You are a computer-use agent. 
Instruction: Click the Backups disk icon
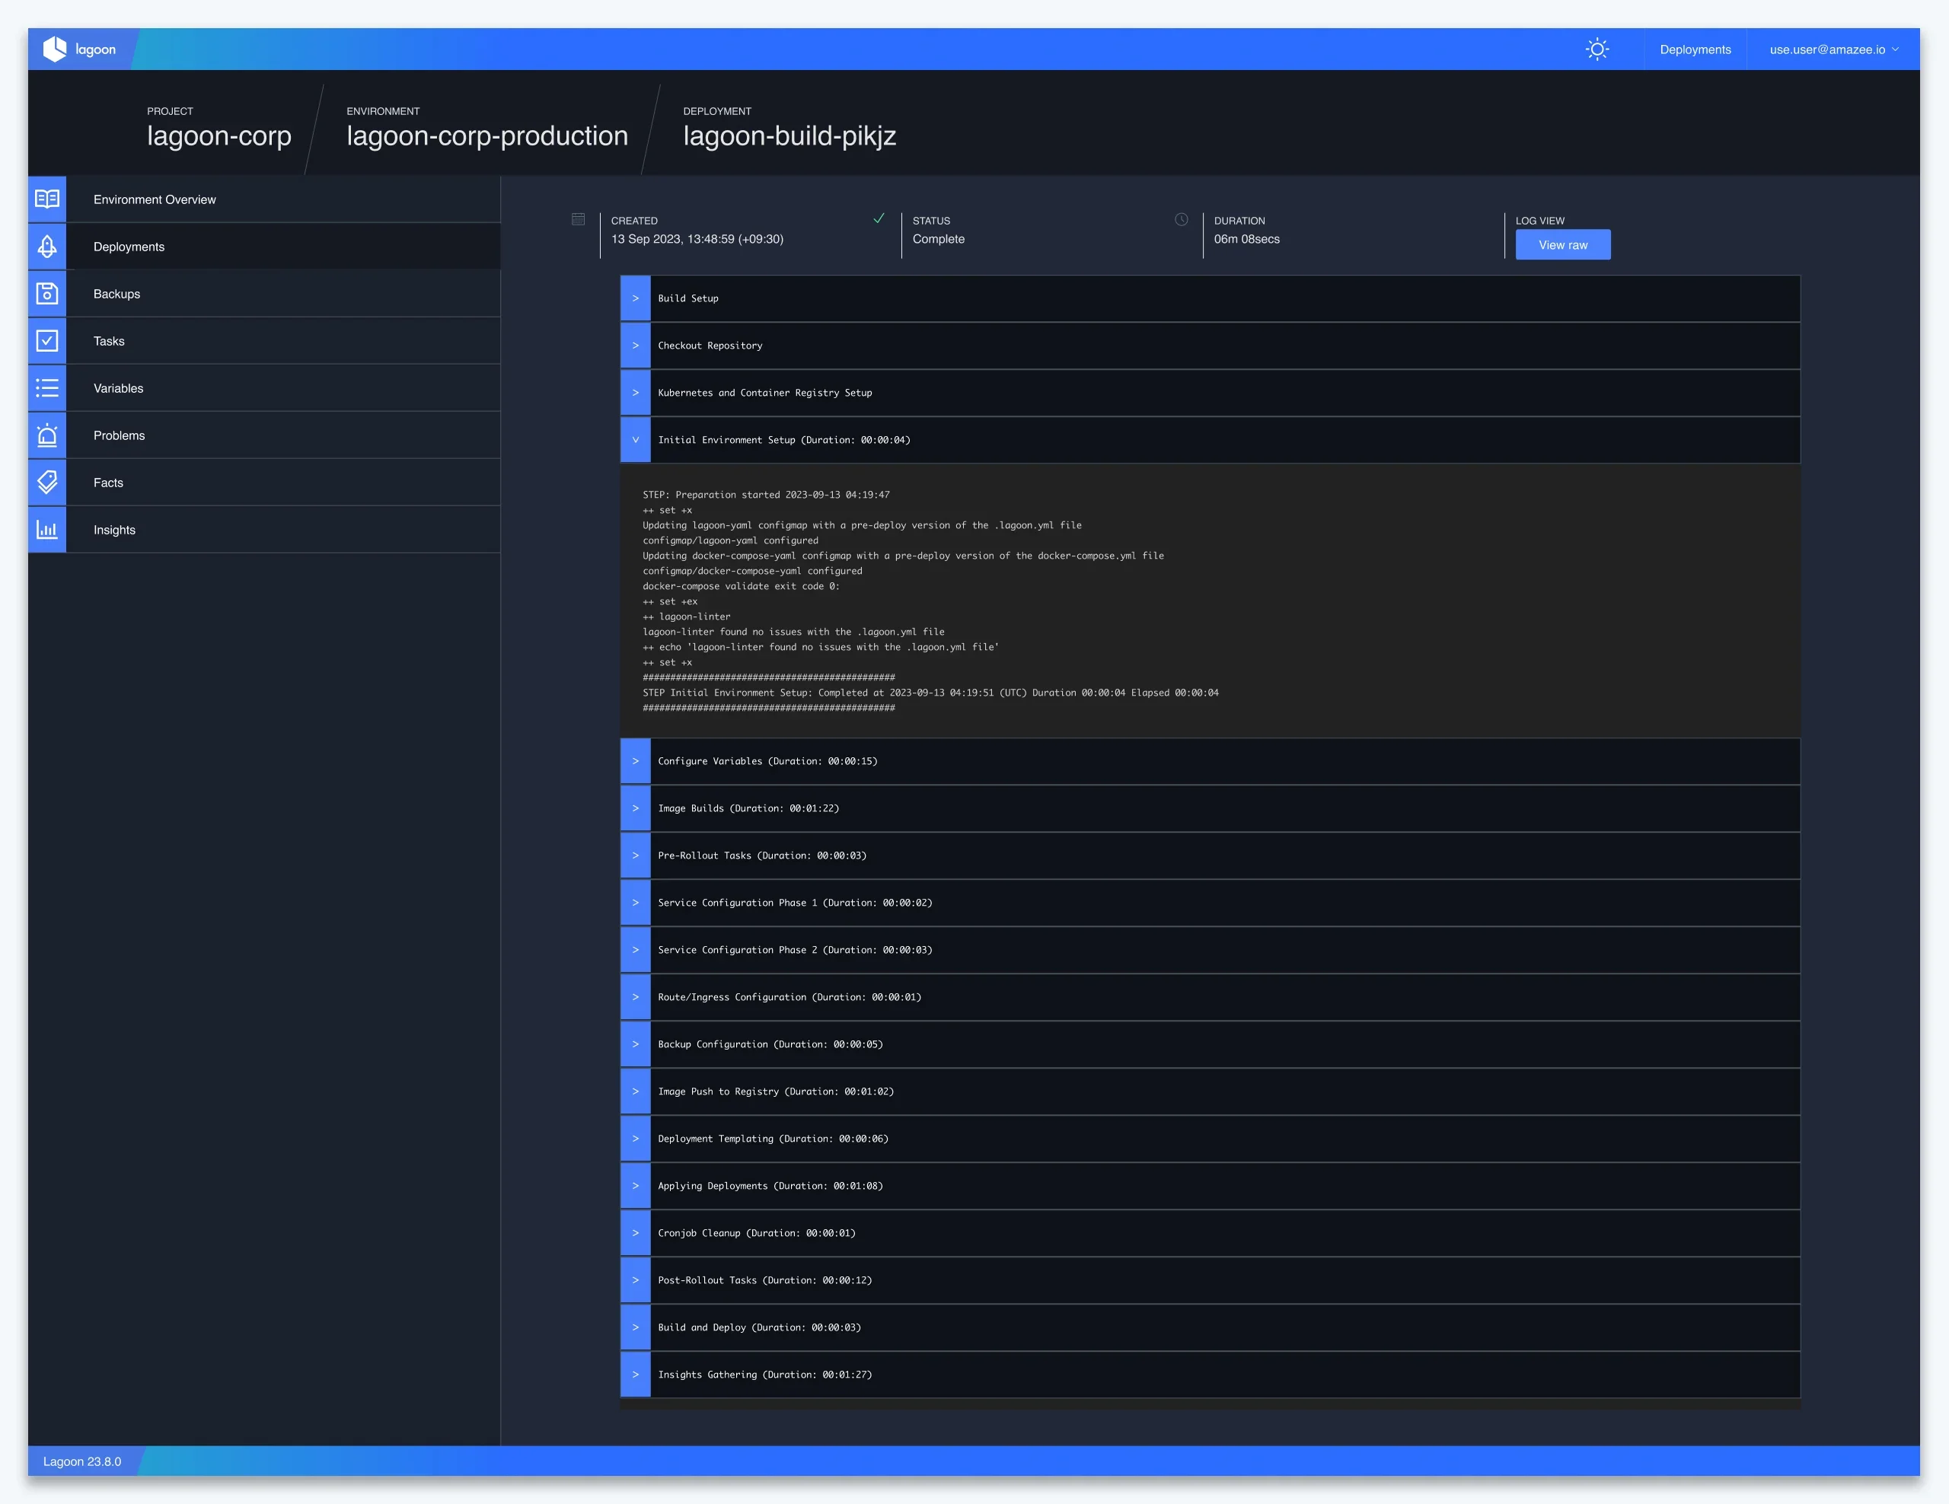[47, 294]
